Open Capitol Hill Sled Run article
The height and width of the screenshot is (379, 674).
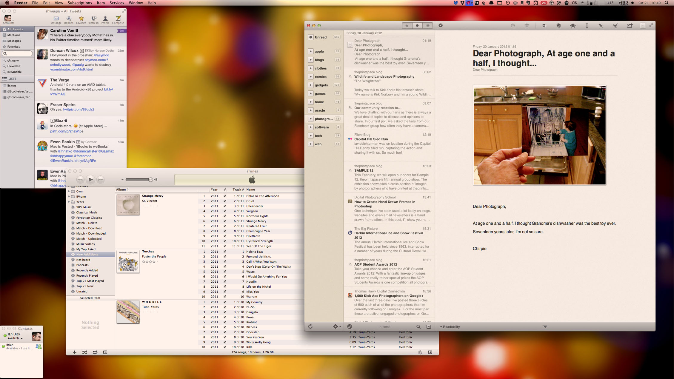[371, 139]
